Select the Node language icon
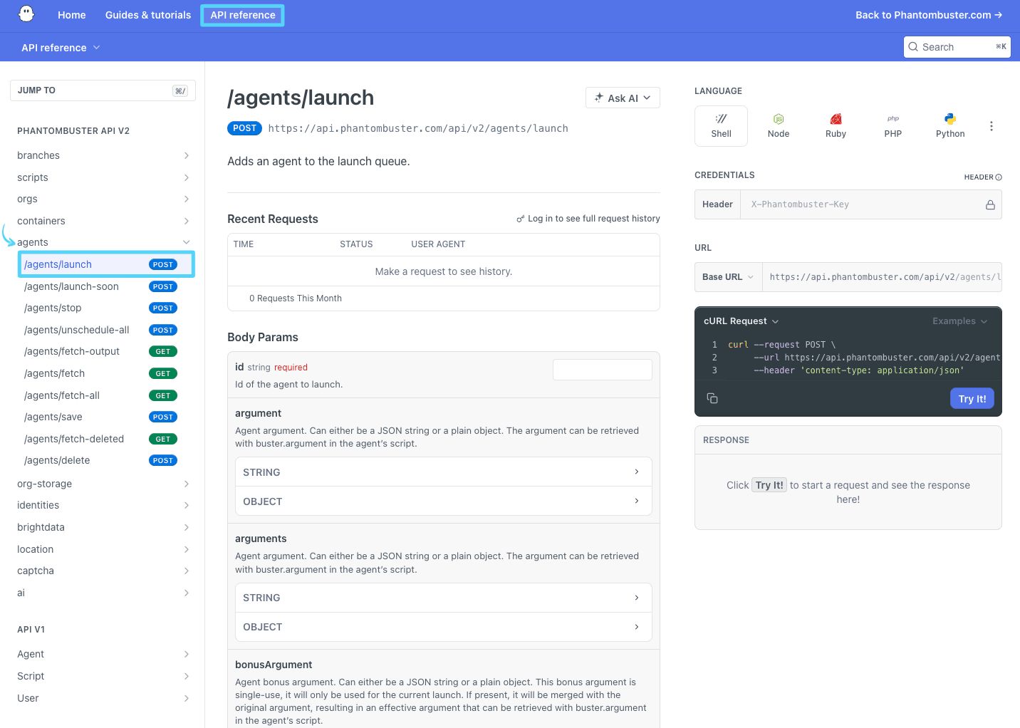1020x728 pixels. point(779,126)
